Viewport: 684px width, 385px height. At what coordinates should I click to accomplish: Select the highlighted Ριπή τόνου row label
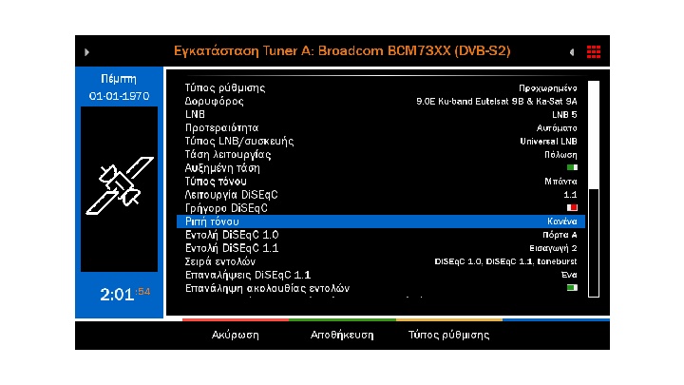pyautogui.click(x=212, y=221)
